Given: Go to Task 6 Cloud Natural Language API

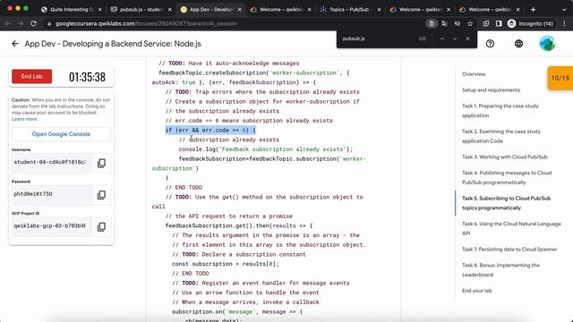Looking at the screenshot, I should 511,229.
